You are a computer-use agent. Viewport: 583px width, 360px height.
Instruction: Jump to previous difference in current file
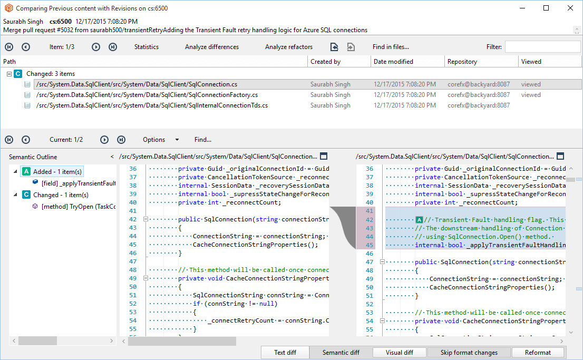coord(26,140)
